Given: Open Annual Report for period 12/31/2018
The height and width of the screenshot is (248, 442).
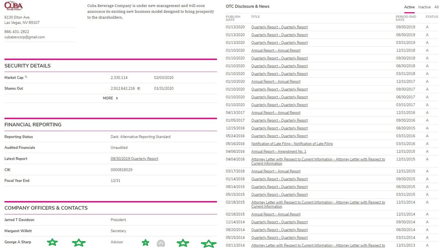Looking at the screenshot, I should click(276, 50).
